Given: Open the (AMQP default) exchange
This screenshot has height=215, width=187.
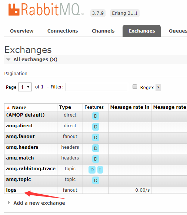Looking at the screenshot, I should tap(26, 115).
